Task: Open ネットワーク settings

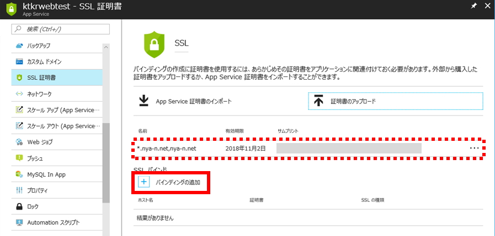Action: pos(56,94)
